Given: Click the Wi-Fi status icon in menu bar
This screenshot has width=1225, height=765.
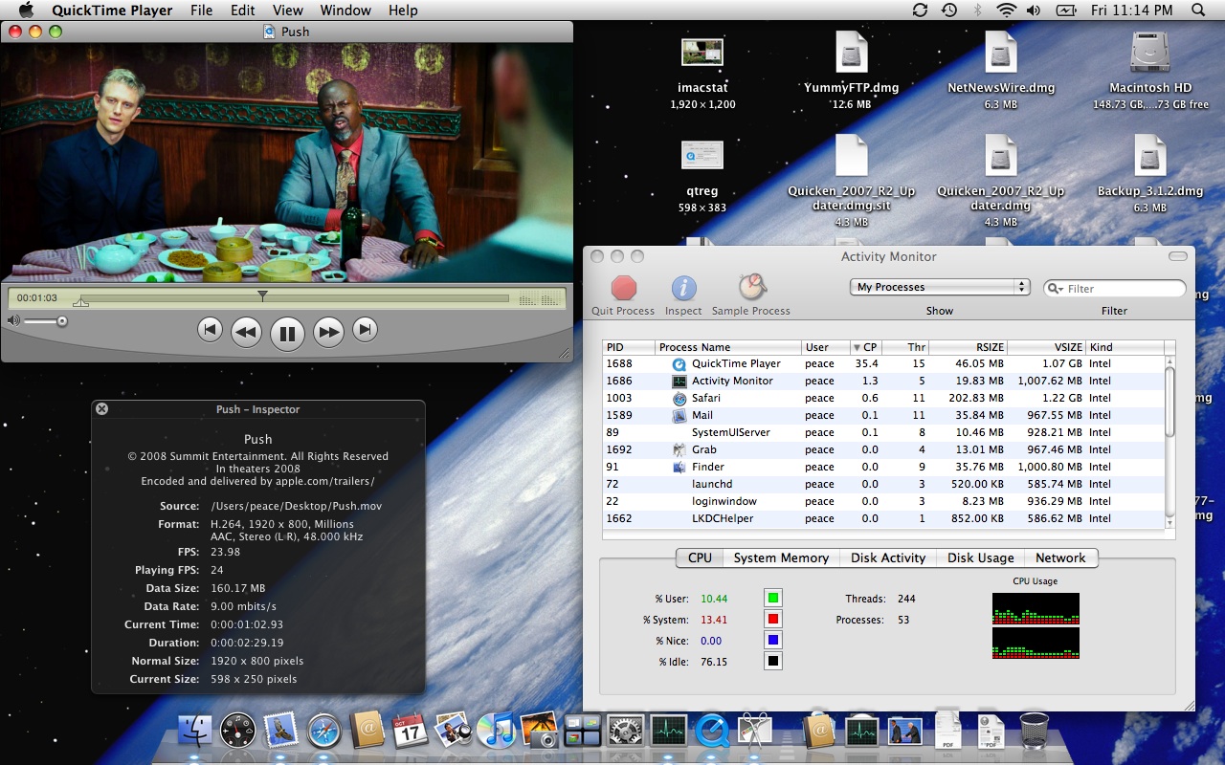Looking at the screenshot, I should pyautogui.click(x=1006, y=11).
